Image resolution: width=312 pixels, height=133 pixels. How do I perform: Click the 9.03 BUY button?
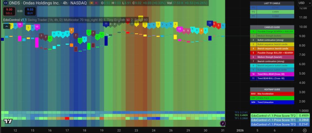pos(30,11)
